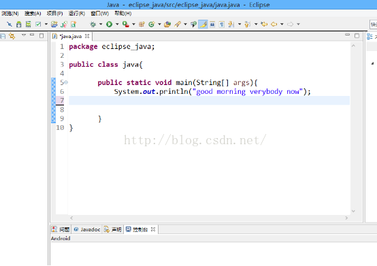
Task: Start debugging with the bug icon
Action: pos(93,24)
